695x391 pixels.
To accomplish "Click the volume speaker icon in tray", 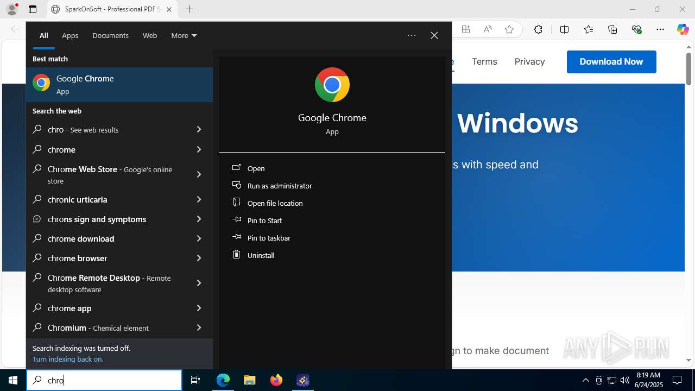I will (x=625, y=380).
